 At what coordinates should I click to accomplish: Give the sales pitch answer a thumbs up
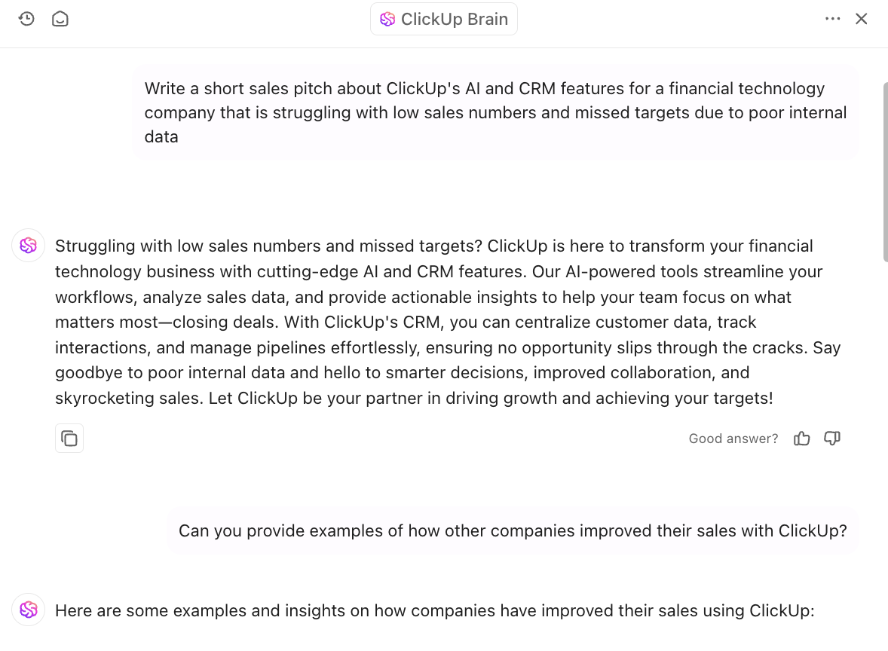[801, 438]
